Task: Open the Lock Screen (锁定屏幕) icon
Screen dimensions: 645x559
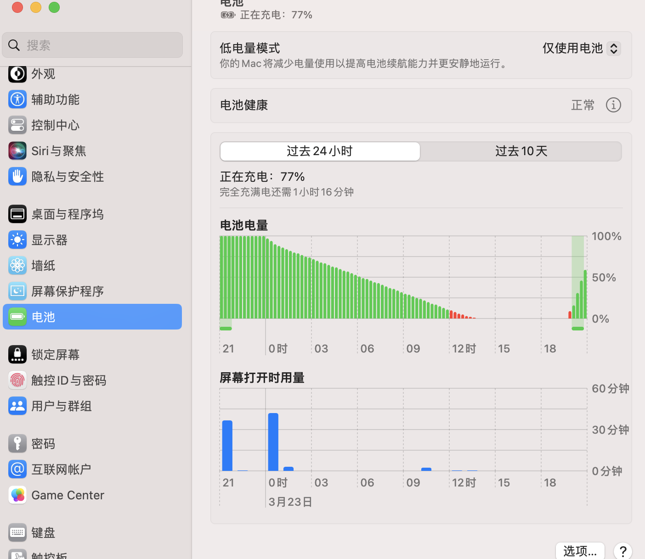Action: (x=17, y=355)
